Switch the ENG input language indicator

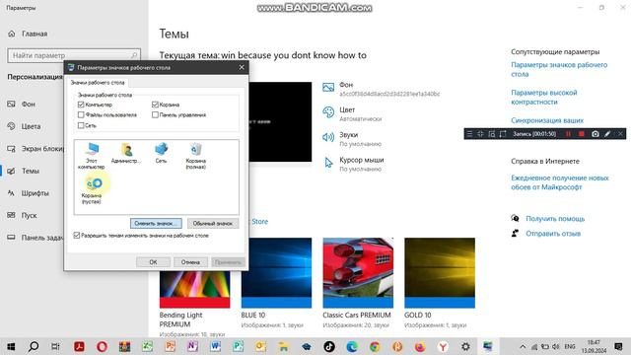570,346
